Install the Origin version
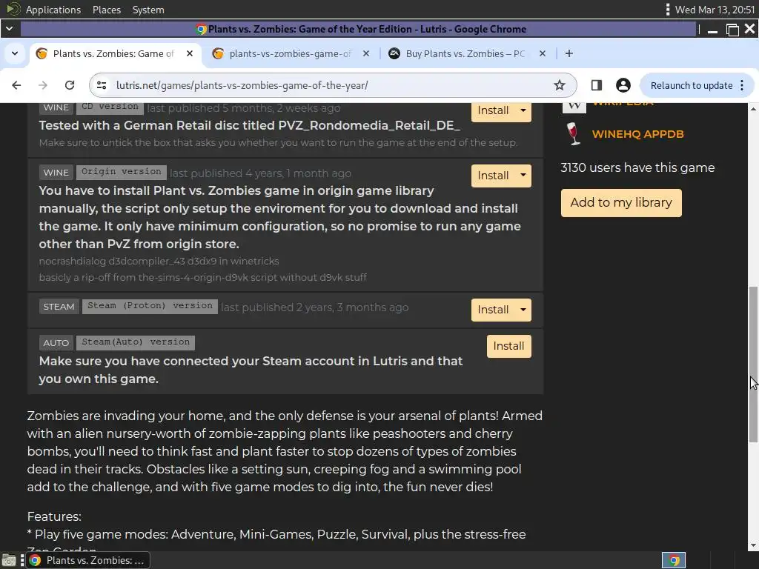This screenshot has height=569, width=759. point(493,176)
